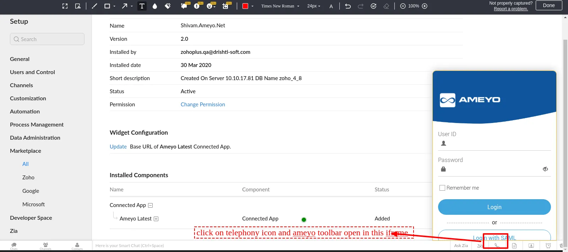Open the emoji sticker tool
This screenshot has width=568, height=252.
(210, 6)
